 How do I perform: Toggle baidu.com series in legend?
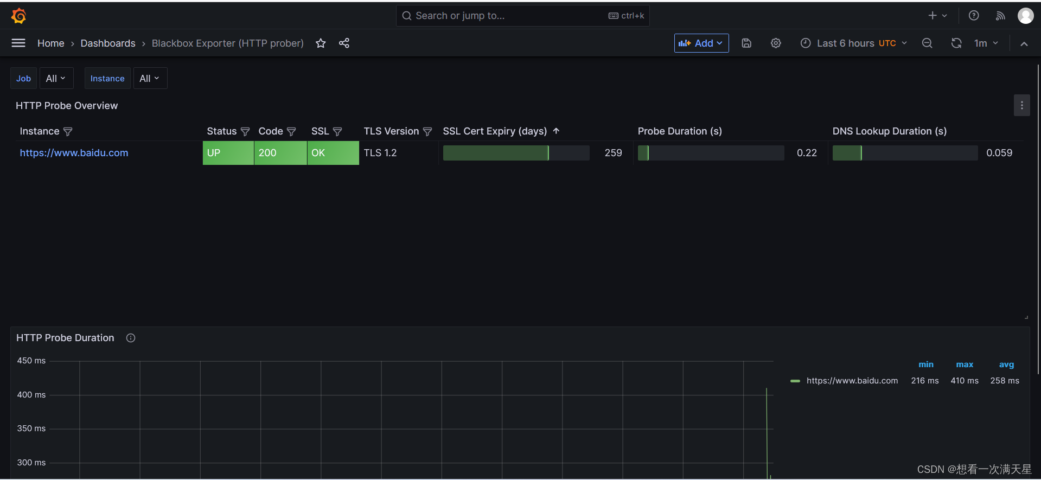click(852, 381)
